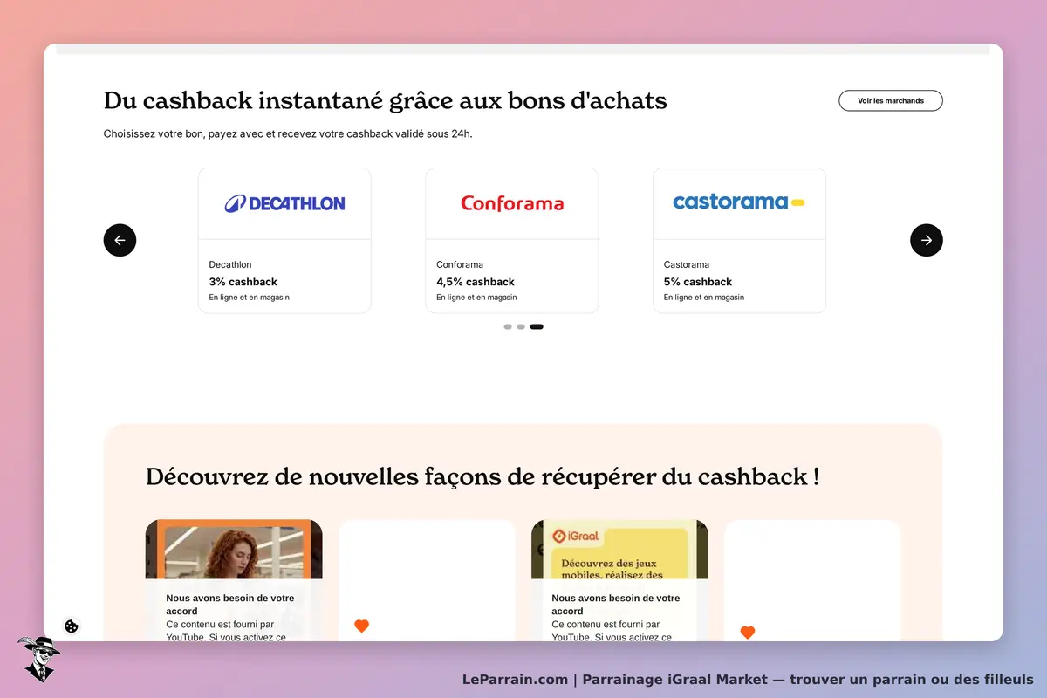Select the first carousel page dot

click(508, 326)
